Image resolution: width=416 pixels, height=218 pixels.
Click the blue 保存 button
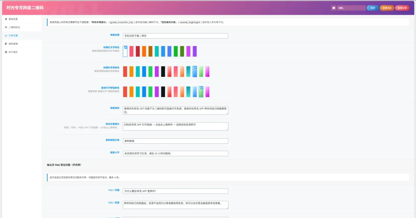tap(372, 8)
